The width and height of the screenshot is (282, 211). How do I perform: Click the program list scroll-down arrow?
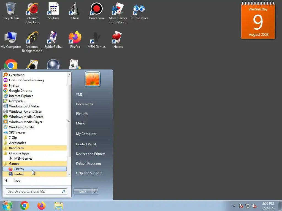(69, 174)
